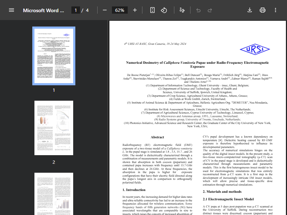The width and height of the screenshot is (287, 215).
Task: Click the Microsoft Word document title
Action: (x=43, y=10)
